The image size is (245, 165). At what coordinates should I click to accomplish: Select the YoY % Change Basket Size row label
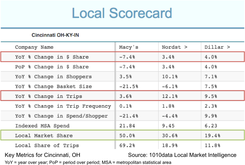(53, 87)
